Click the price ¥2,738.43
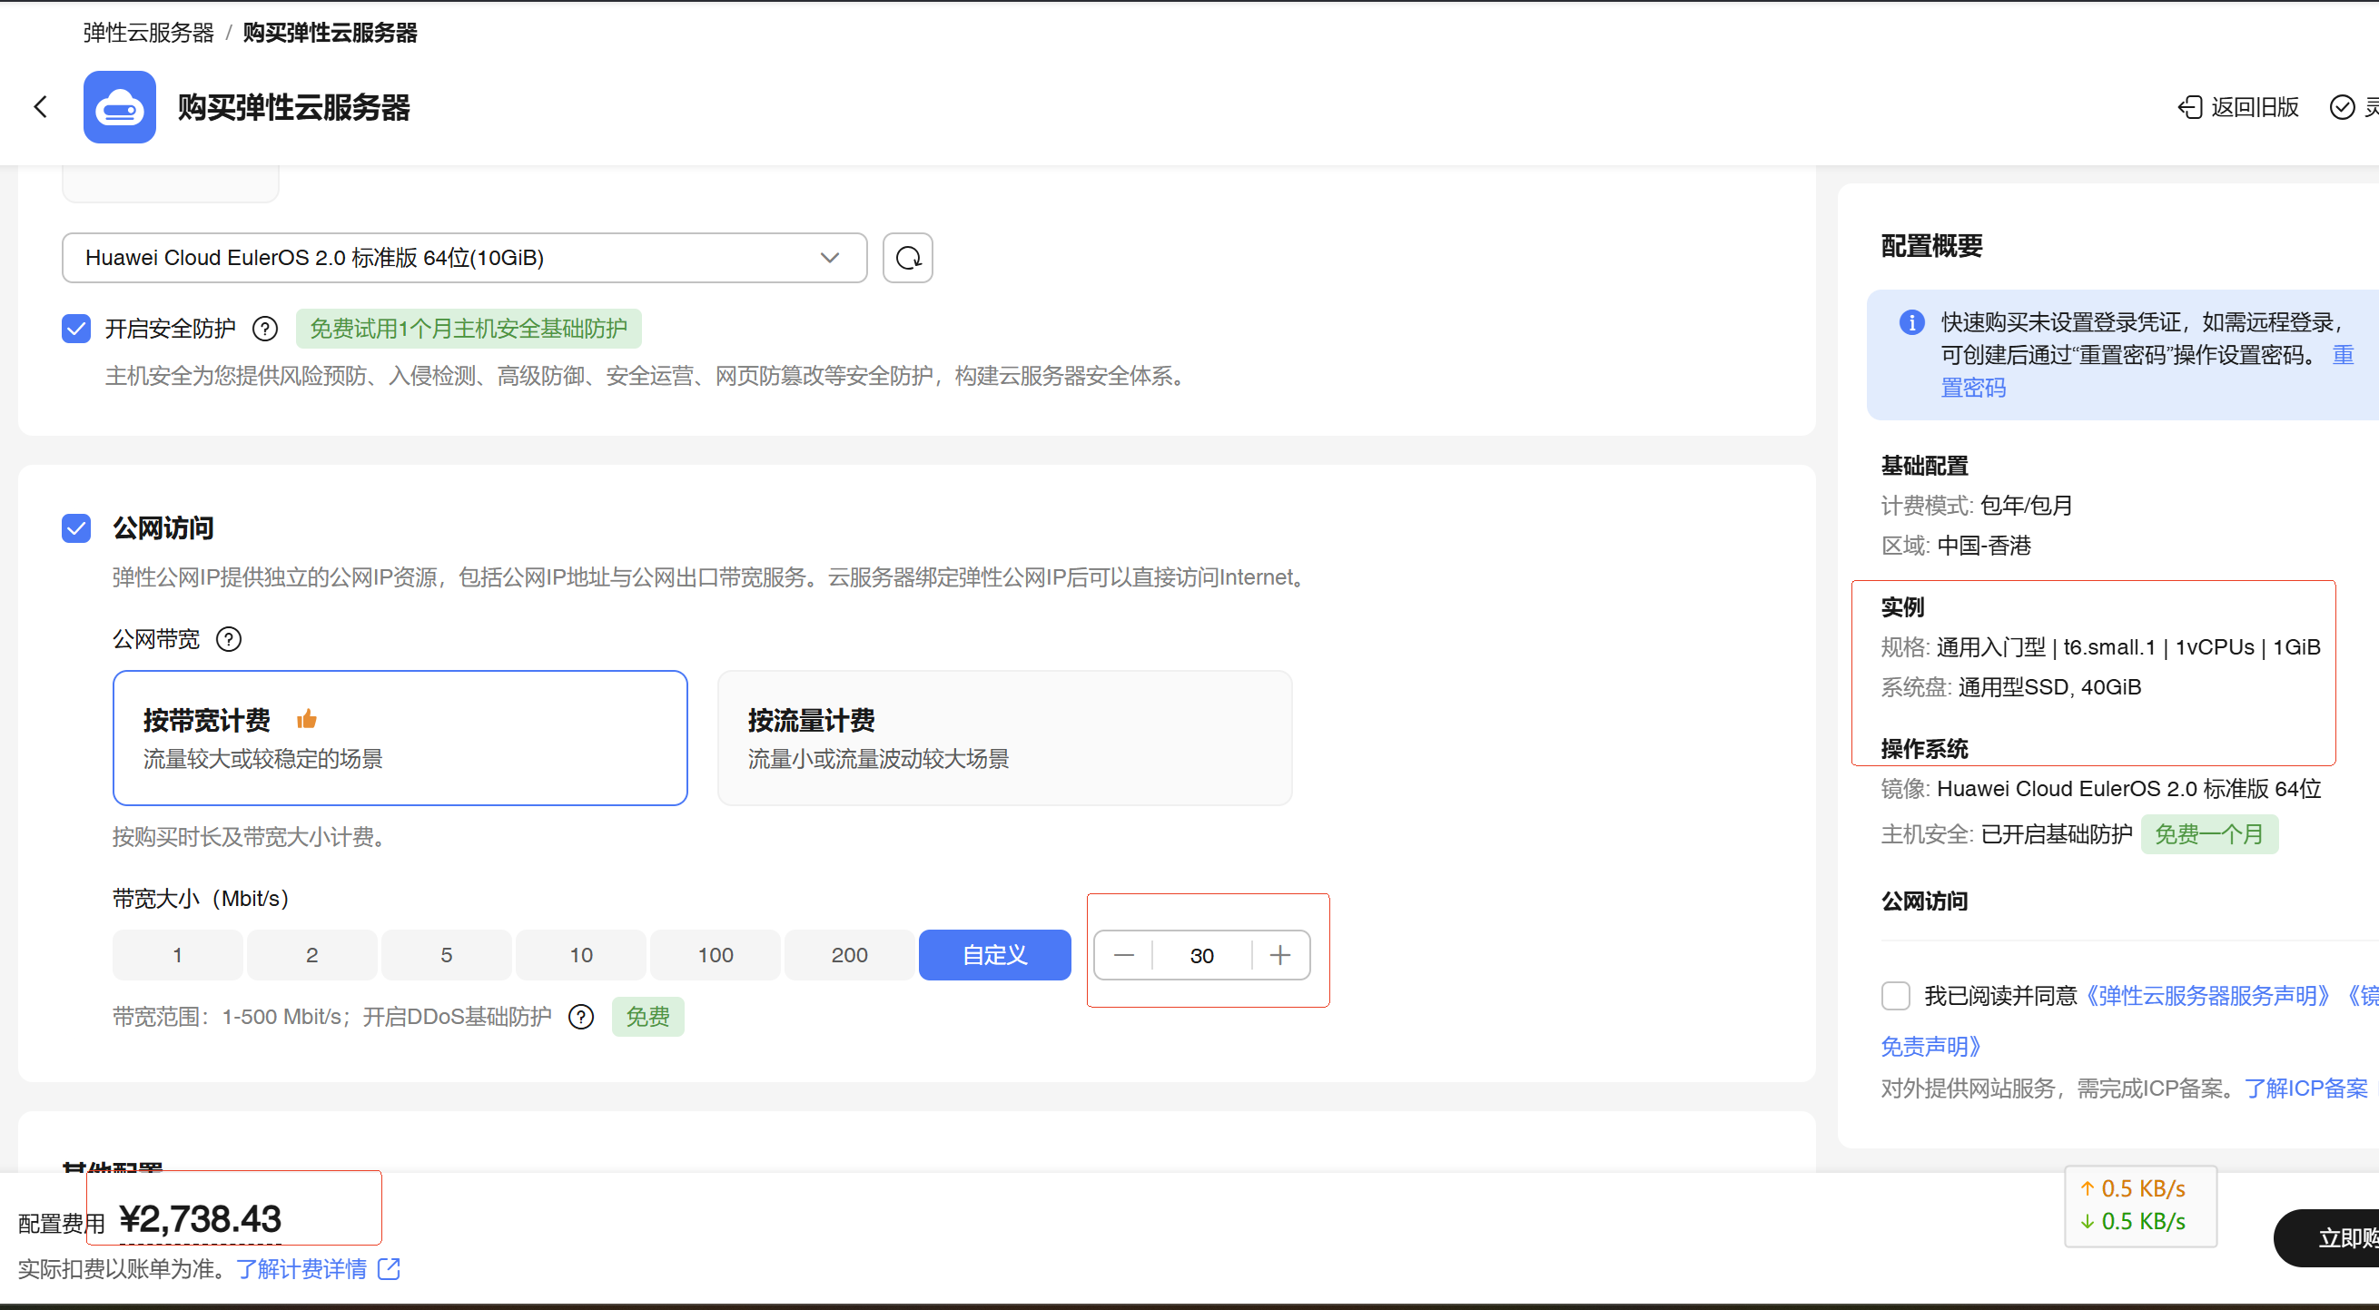Viewport: 2379px width, 1310px height. (x=201, y=1218)
